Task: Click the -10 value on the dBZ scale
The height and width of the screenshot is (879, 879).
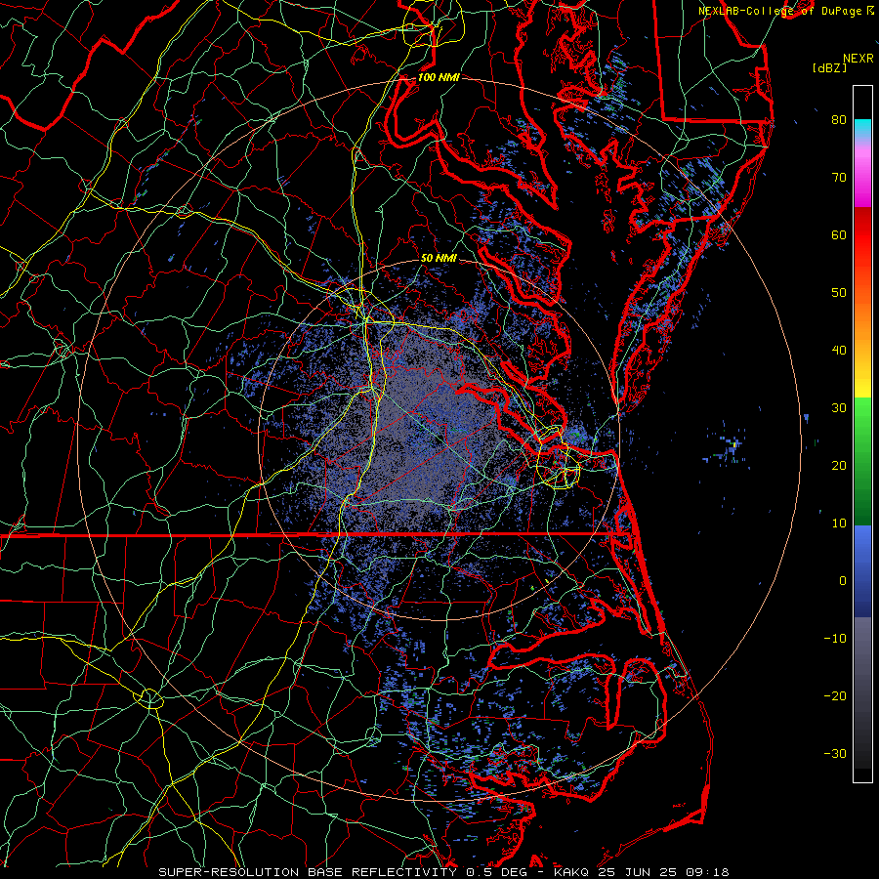Action: (835, 639)
